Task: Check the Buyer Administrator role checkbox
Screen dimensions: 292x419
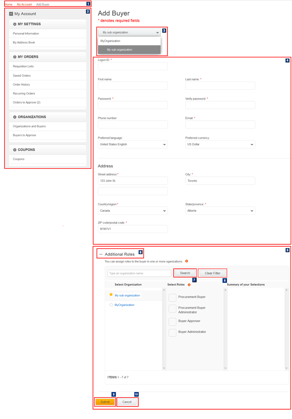Action: click(172, 332)
